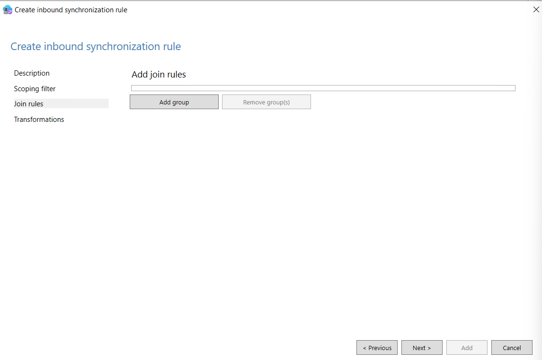Close the Create inbound synchronization rule dialog

point(536,9)
